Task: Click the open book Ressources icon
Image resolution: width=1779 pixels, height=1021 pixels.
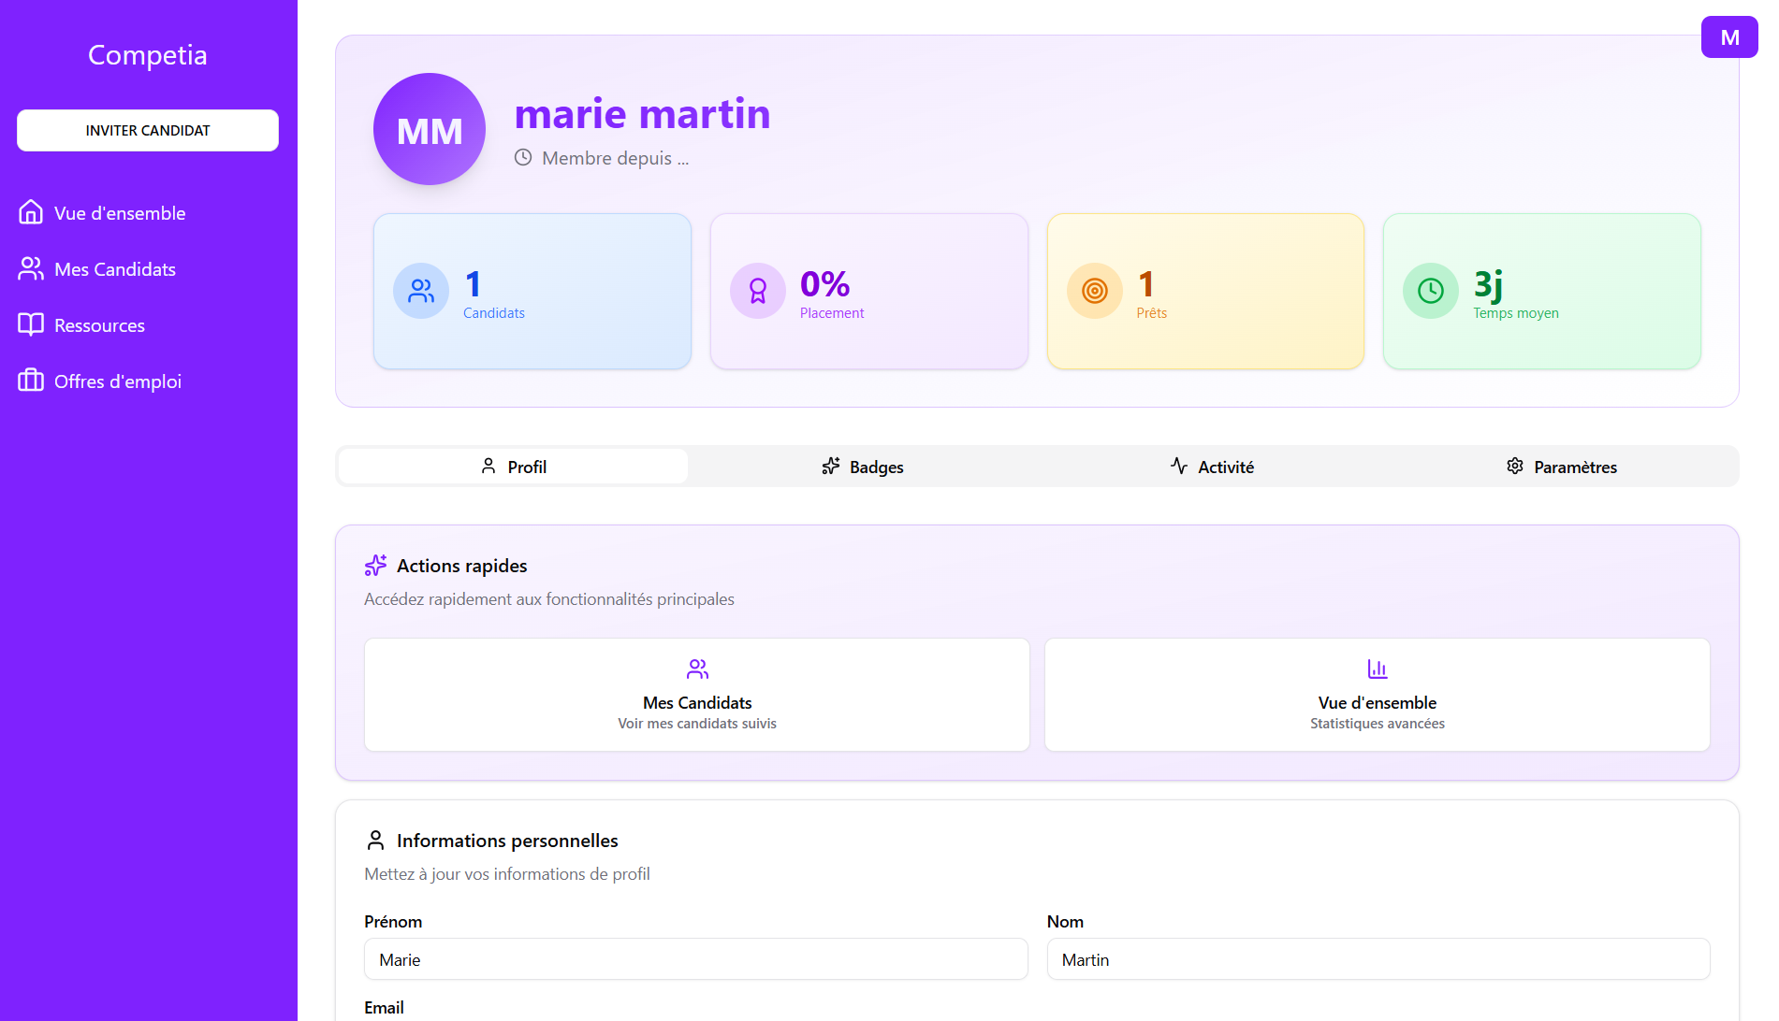Action: coord(31,324)
